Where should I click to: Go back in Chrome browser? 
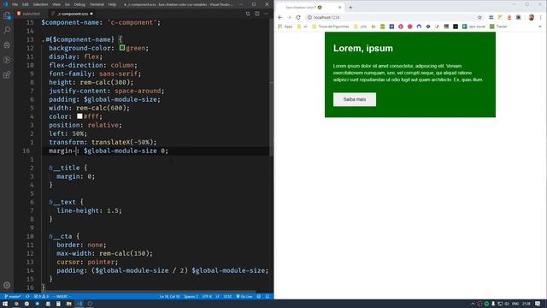[280, 17]
